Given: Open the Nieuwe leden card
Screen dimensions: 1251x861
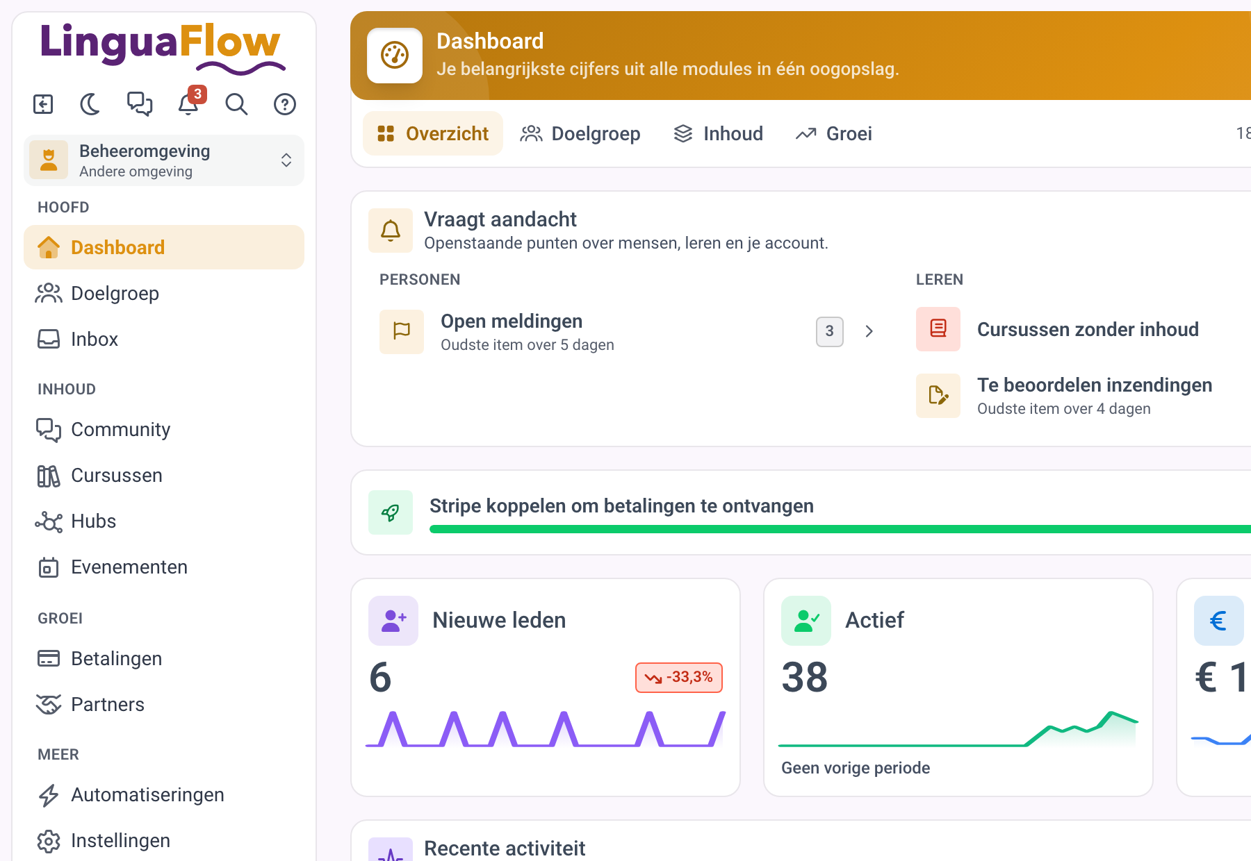Looking at the screenshot, I should (546, 687).
